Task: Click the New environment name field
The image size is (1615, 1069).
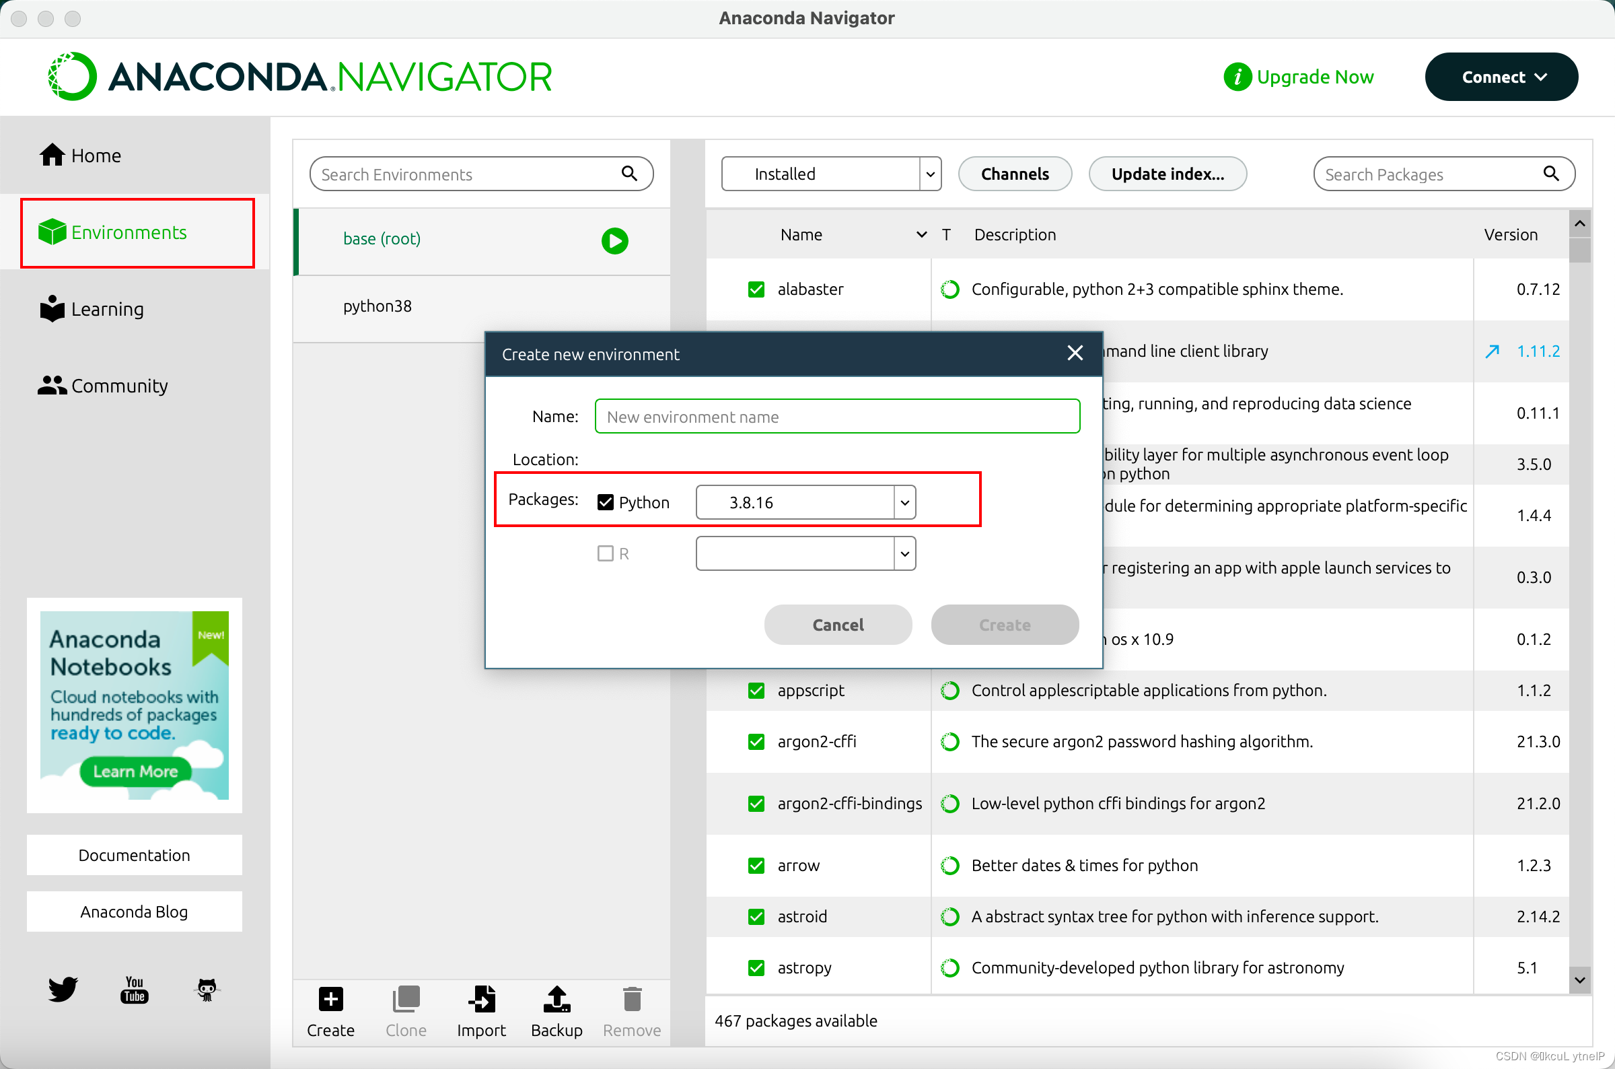Action: 837,417
